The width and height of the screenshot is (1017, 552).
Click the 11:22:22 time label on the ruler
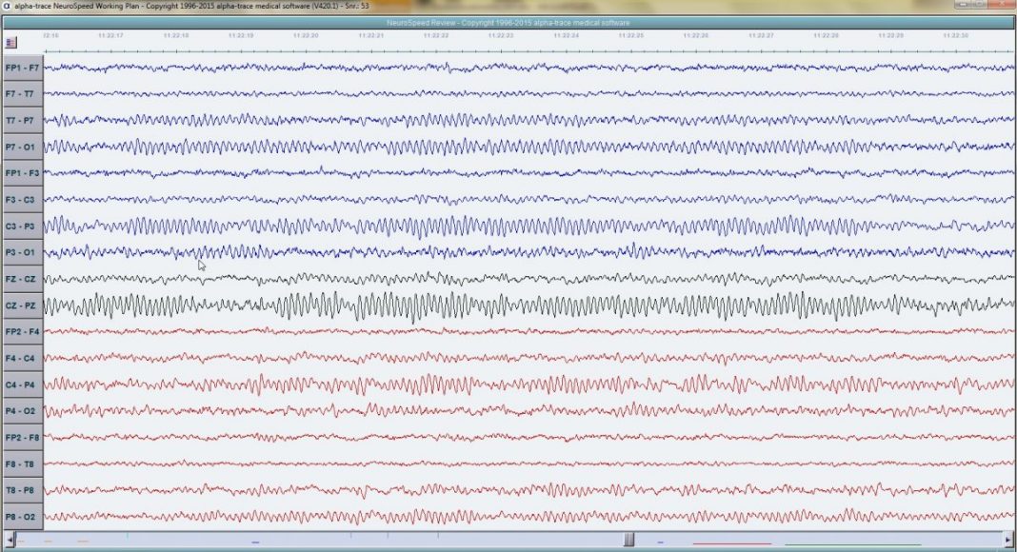pos(436,35)
